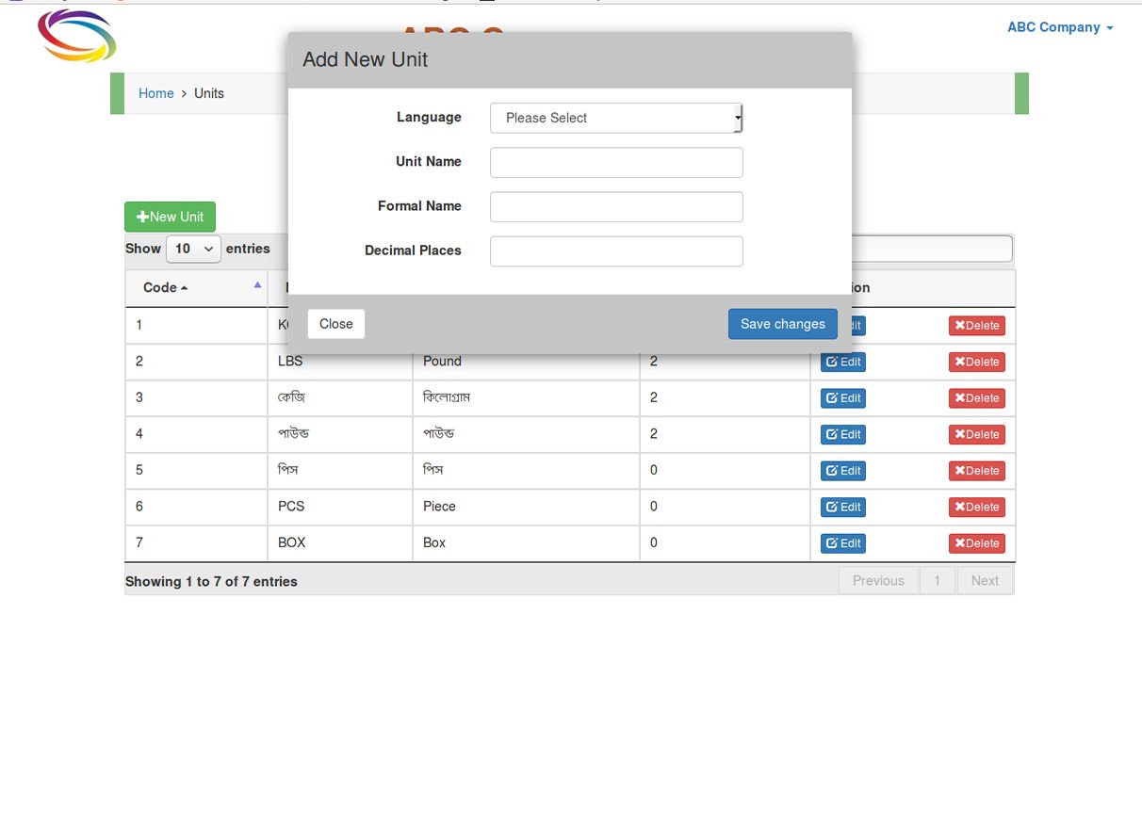Image resolution: width=1142 pixels, height=824 pixels.
Task: Click the 'Pound' formal name cell
Action: 526,362
